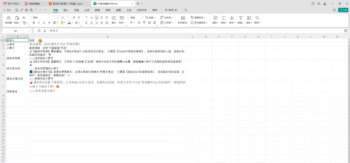Image resolution: width=350 pixels, height=163 pixels.
Task: Toggle Italic formatting
Action: 39,23
